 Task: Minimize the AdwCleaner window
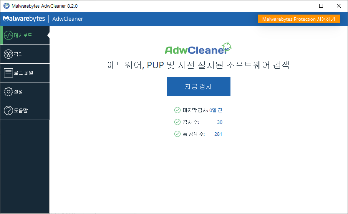(x=304, y=6)
